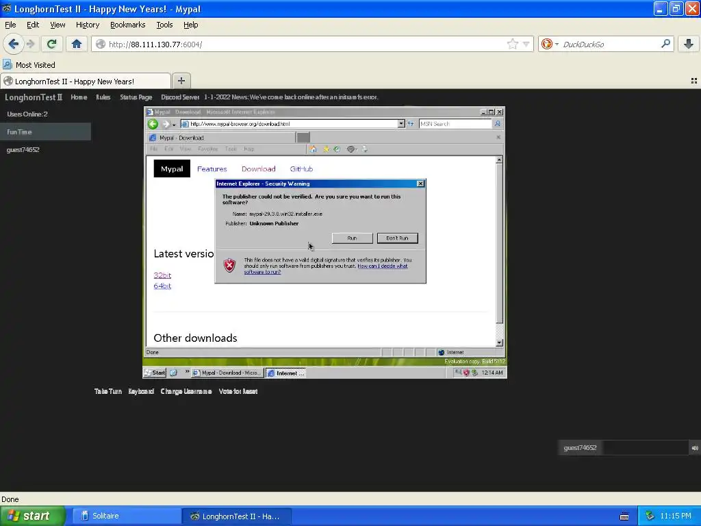Open the Mypal home page button
701x526 pixels.
tap(77, 44)
